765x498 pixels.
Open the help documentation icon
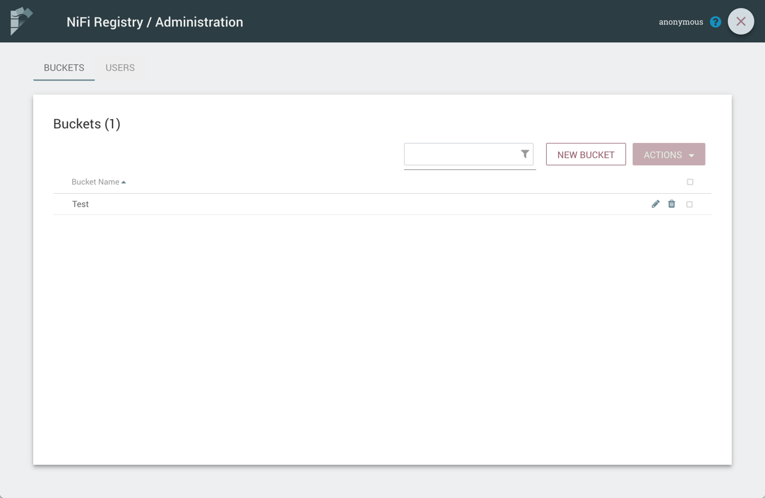[x=715, y=22]
